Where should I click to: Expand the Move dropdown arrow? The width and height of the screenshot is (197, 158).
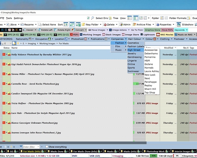pyautogui.click(x=19, y=24)
